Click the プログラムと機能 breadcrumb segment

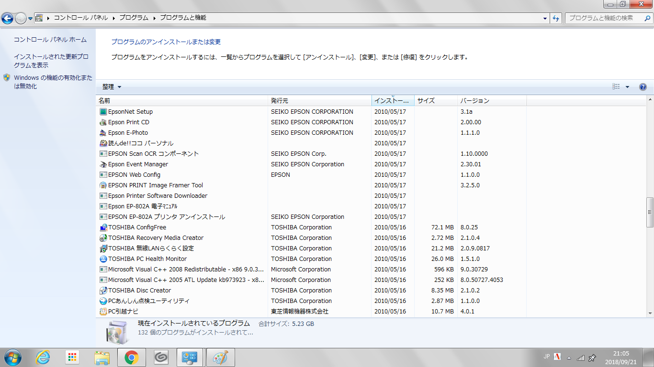(x=183, y=18)
